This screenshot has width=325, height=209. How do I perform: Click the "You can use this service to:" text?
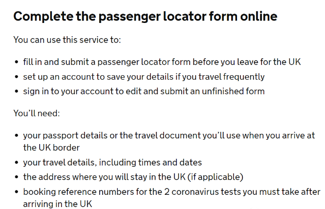coord(67,40)
